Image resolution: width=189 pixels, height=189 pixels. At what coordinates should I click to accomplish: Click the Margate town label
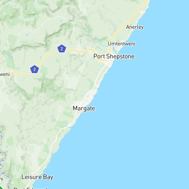(x=84, y=108)
